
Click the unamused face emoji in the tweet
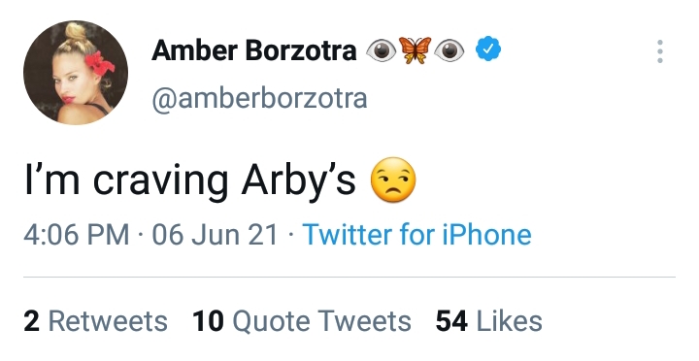point(393,180)
